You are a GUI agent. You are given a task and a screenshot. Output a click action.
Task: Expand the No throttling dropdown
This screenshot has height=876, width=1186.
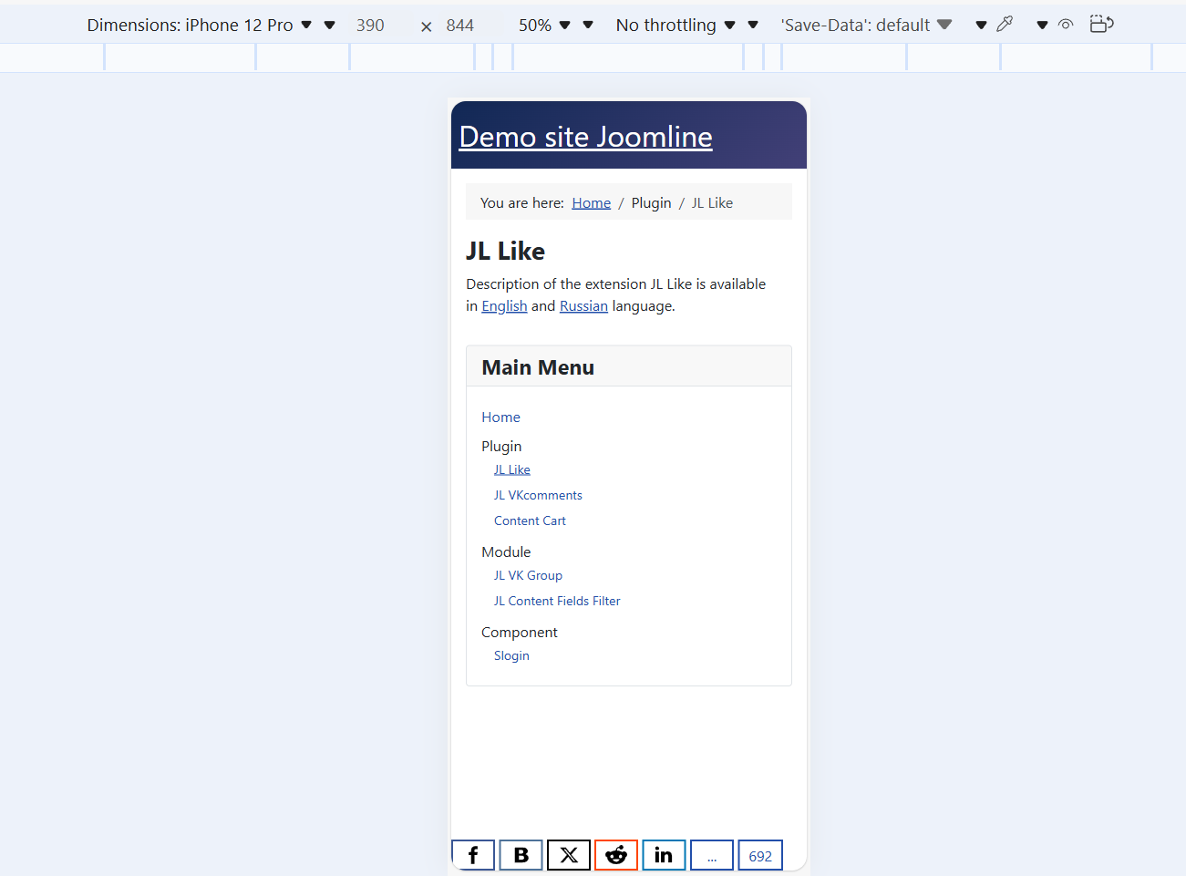676,26
